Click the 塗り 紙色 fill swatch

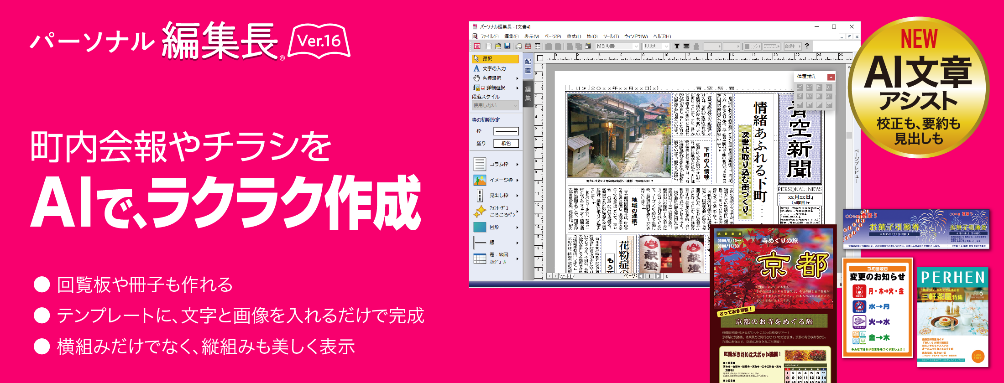(506, 143)
